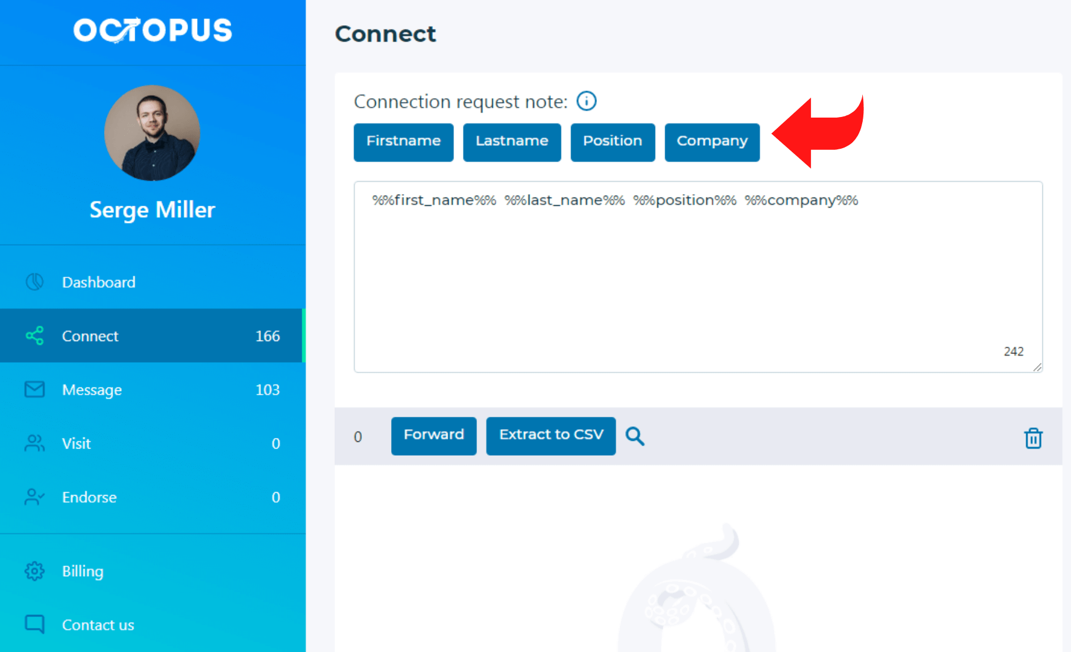Open the Contact us page
Image resolution: width=1071 pixels, height=652 pixels.
(153, 624)
